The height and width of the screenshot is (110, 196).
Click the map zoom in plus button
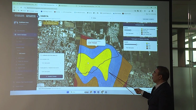pyautogui.click(x=40, y=22)
